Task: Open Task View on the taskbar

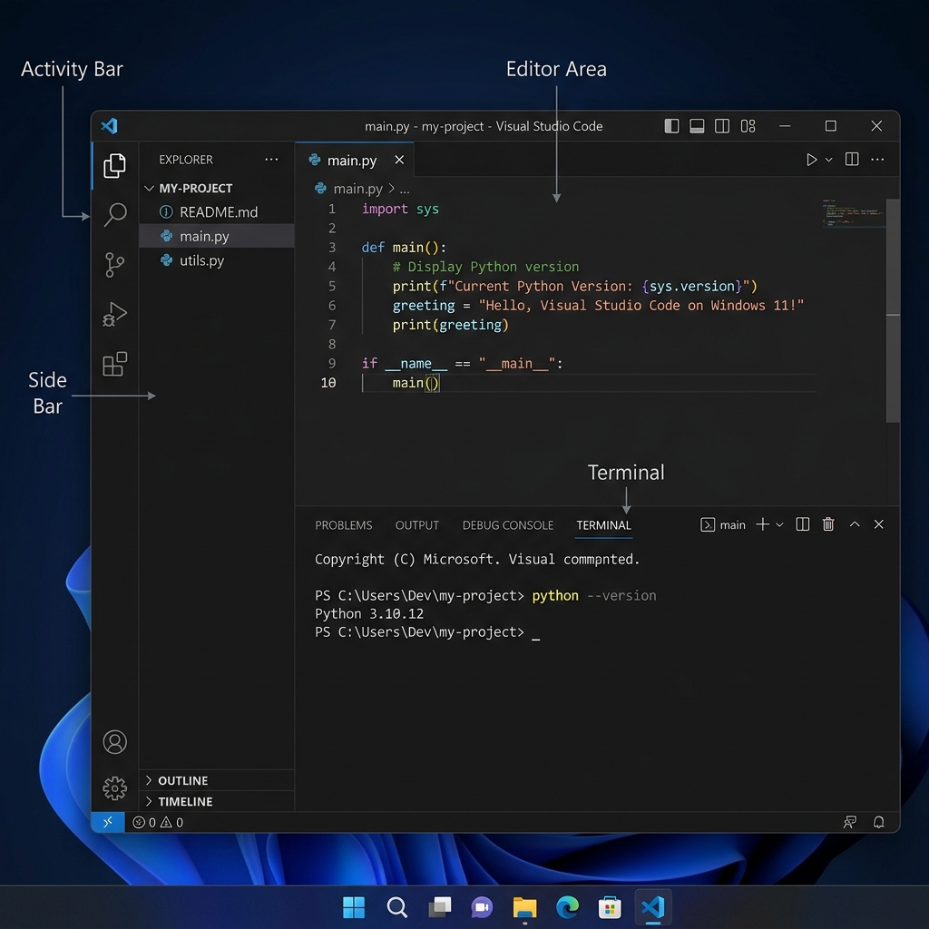Action: tap(440, 906)
